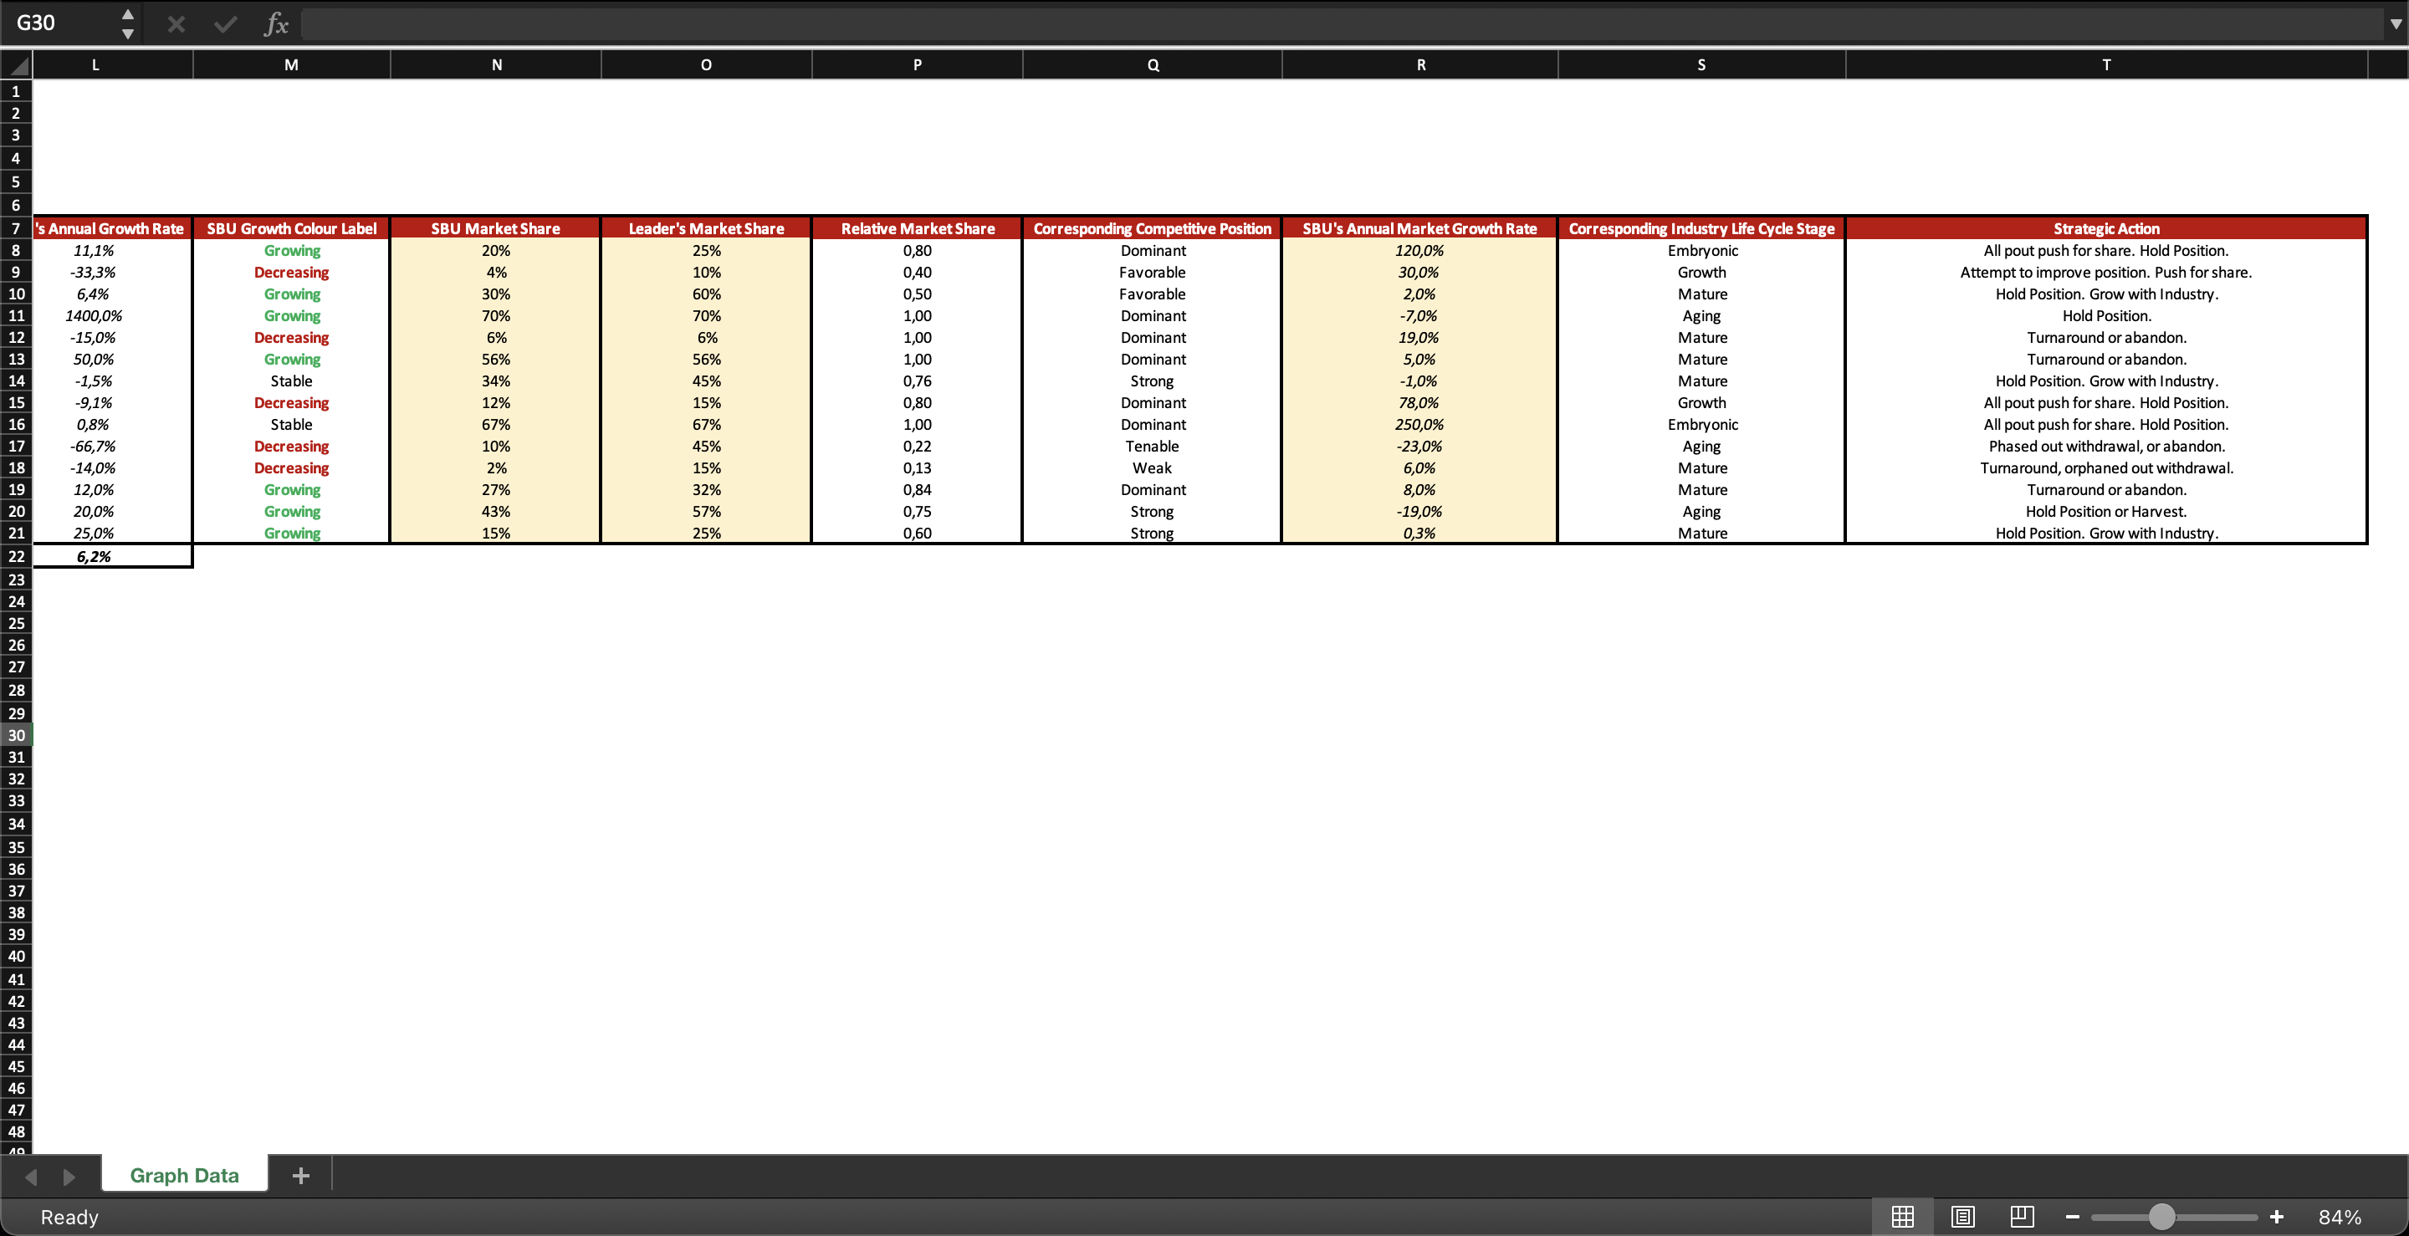The height and width of the screenshot is (1236, 2409).
Task: Select column M header
Action: [x=291, y=64]
